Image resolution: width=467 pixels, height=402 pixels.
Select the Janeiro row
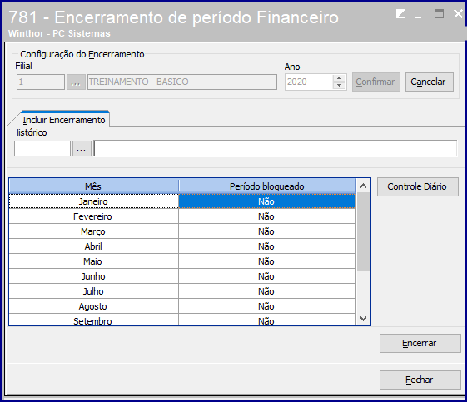pos(182,201)
